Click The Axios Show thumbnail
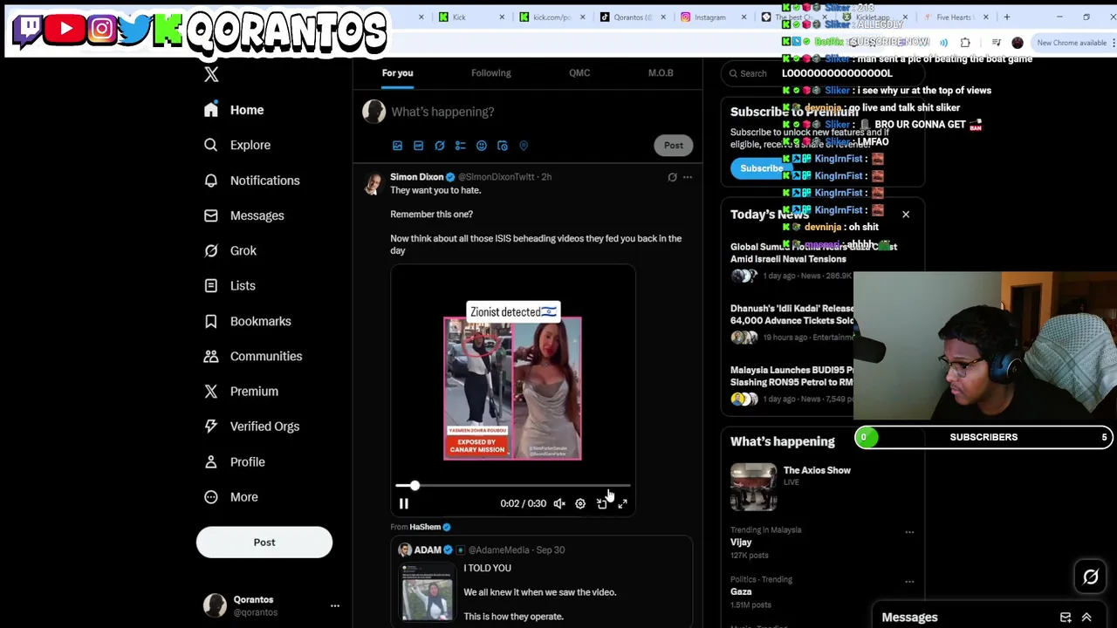This screenshot has height=628, width=1117. (x=753, y=488)
